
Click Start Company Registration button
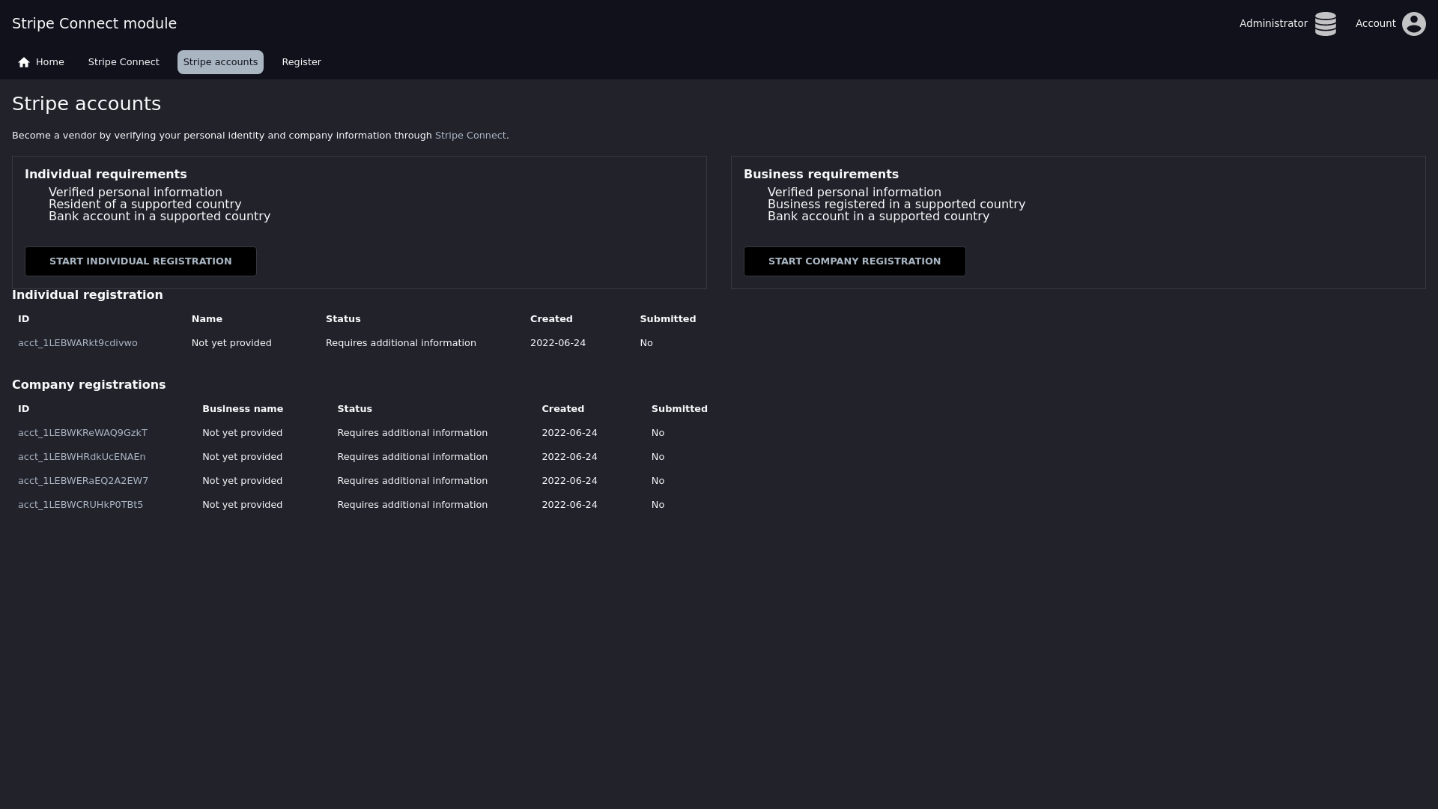(854, 261)
